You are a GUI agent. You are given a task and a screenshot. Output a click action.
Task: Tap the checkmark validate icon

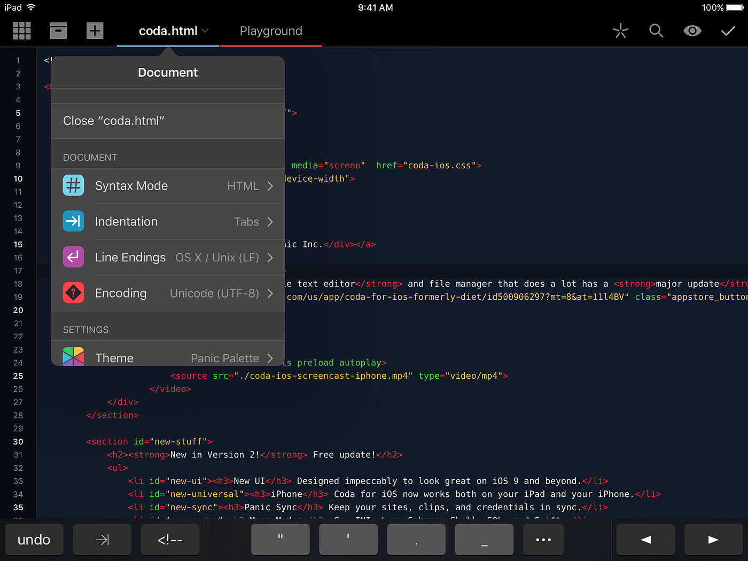click(728, 31)
